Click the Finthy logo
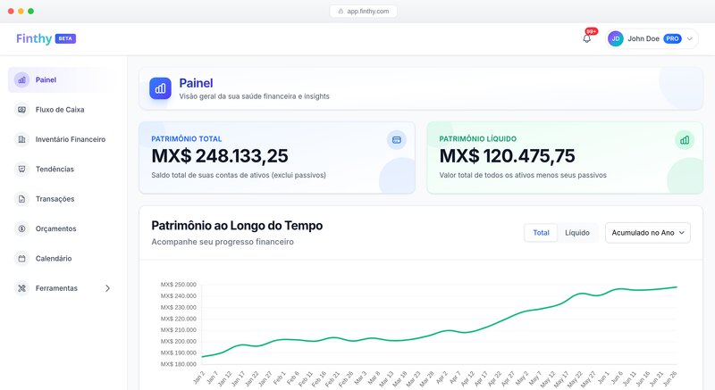The width and height of the screenshot is (715, 390). 34,38
